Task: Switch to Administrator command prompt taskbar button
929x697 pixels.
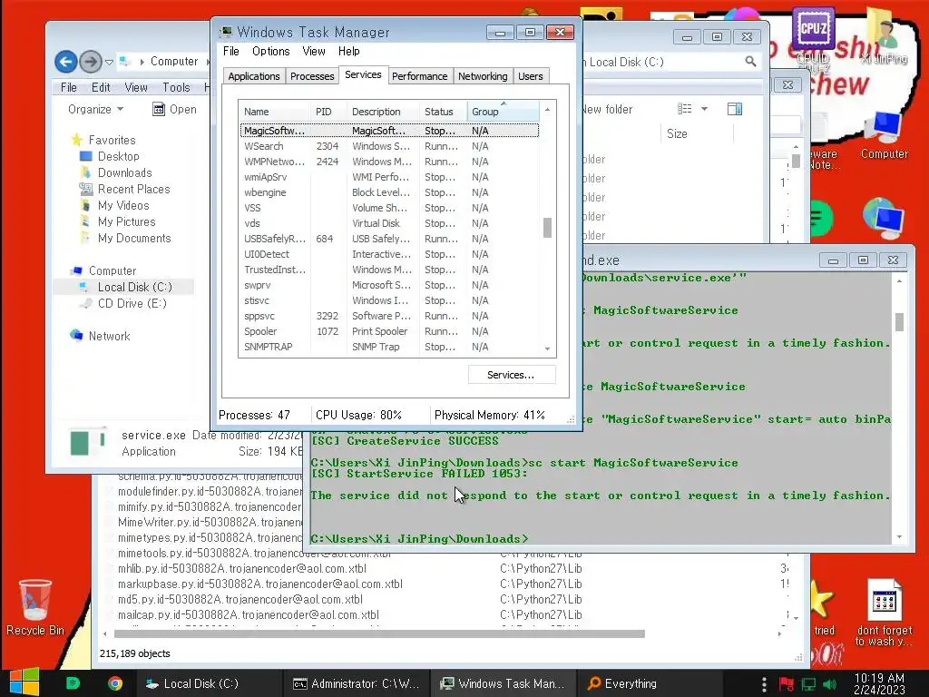Action: [x=356, y=683]
